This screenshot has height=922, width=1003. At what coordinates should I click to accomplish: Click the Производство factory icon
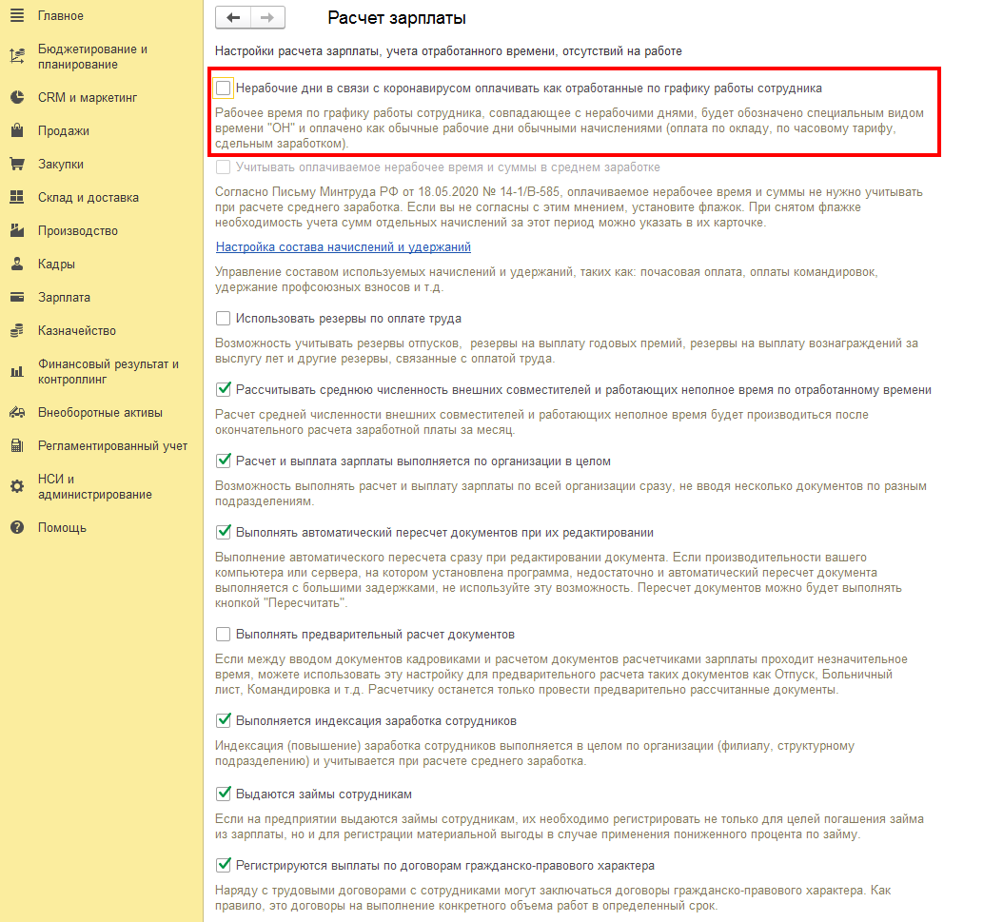point(17,230)
